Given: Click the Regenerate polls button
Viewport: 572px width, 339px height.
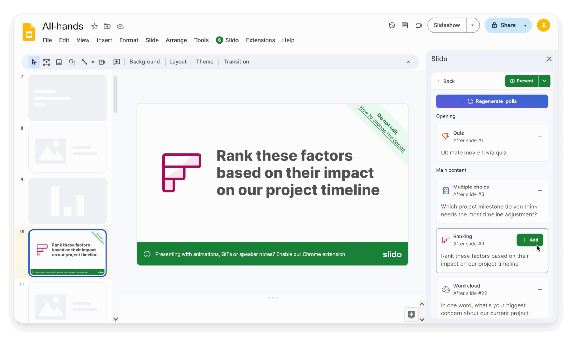Looking at the screenshot, I should (x=492, y=101).
